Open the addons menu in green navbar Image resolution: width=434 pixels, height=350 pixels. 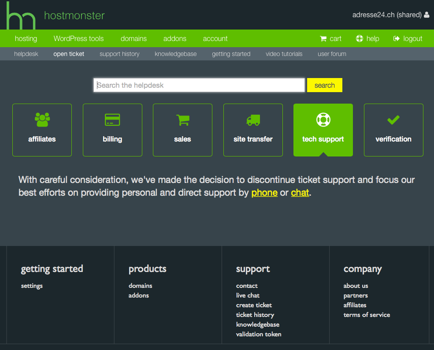click(x=174, y=38)
